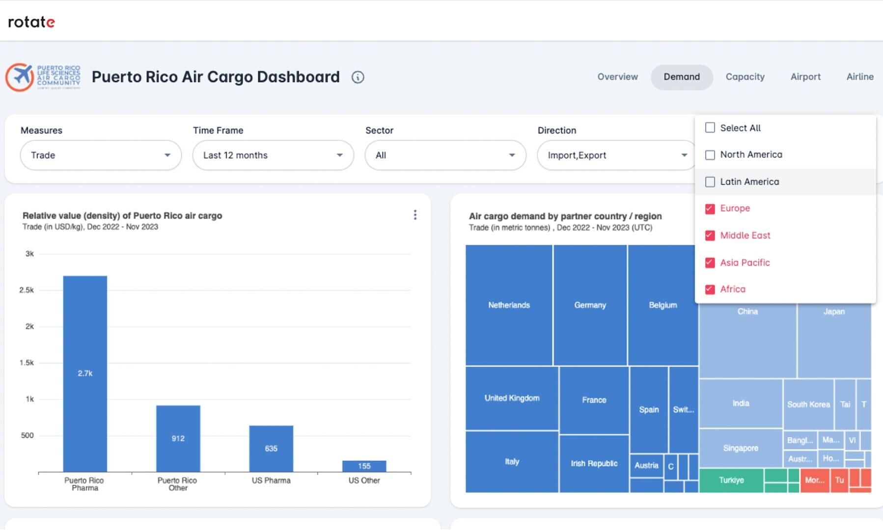The width and height of the screenshot is (883, 530).
Task: Select the Puerto Rico Pharma bar
Action: (x=84, y=373)
